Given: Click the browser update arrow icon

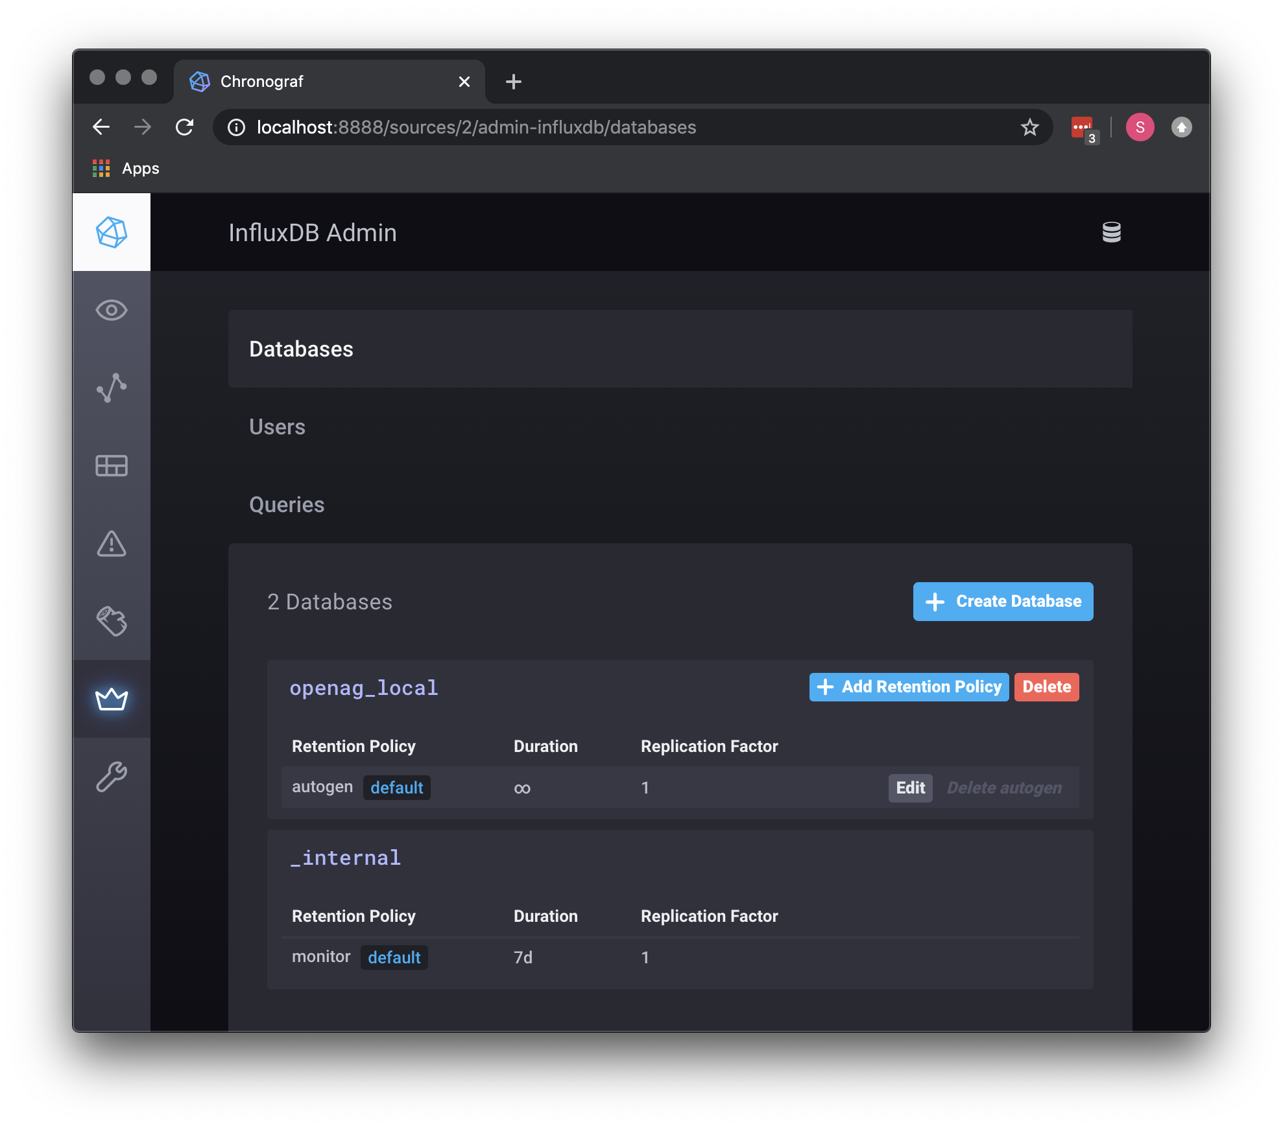Looking at the screenshot, I should (1181, 127).
